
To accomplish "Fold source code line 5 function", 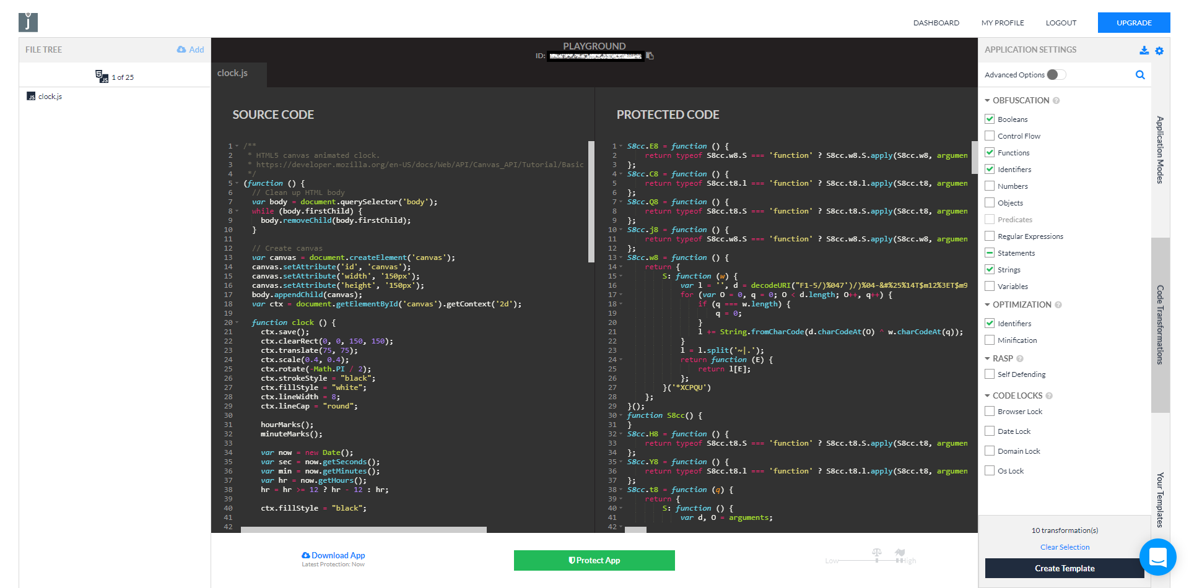I will 237,183.
